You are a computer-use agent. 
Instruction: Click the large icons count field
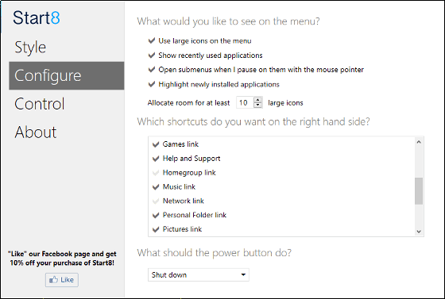(x=245, y=102)
